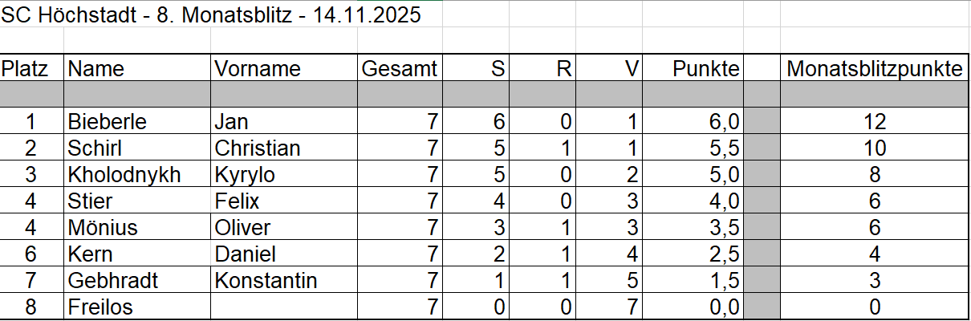This screenshot has height=321, width=971.
Task: Select the cell containing 'Mönius'
Action: [103, 228]
